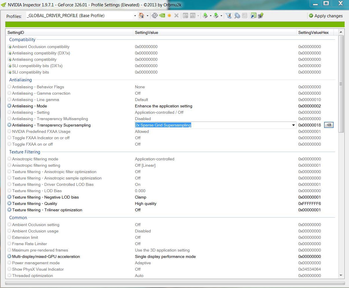The height and width of the screenshot is (288, 349).
Task: Click the gray X delete profile icon
Action: coord(176,16)
